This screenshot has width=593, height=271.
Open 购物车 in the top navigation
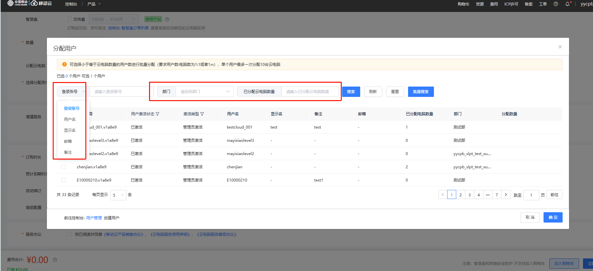coord(463,4)
